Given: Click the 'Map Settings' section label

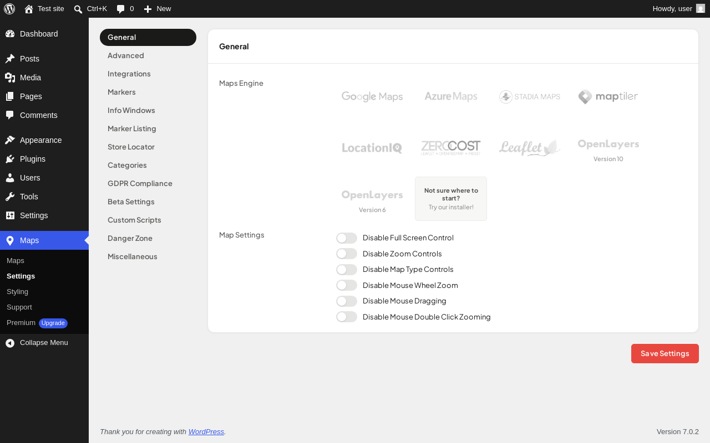Looking at the screenshot, I should click(x=242, y=235).
